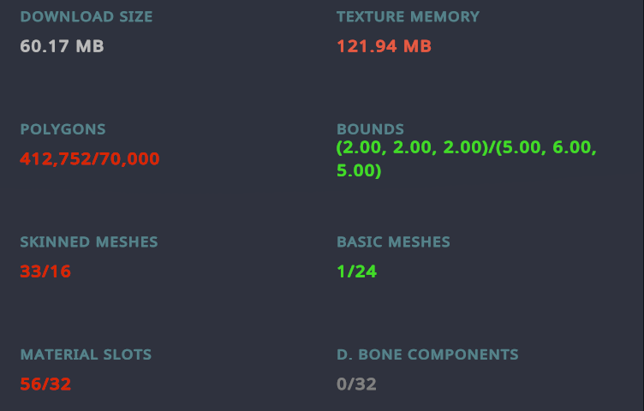The height and width of the screenshot is (411, 644).
Task: Click the 5.00) second line of bounds
Action: 360,170
